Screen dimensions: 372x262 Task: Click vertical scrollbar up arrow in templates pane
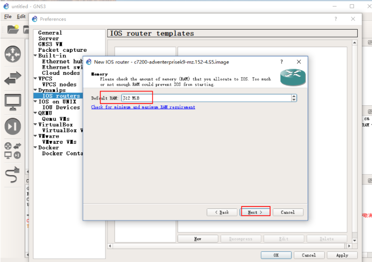[x=354, y=43]
